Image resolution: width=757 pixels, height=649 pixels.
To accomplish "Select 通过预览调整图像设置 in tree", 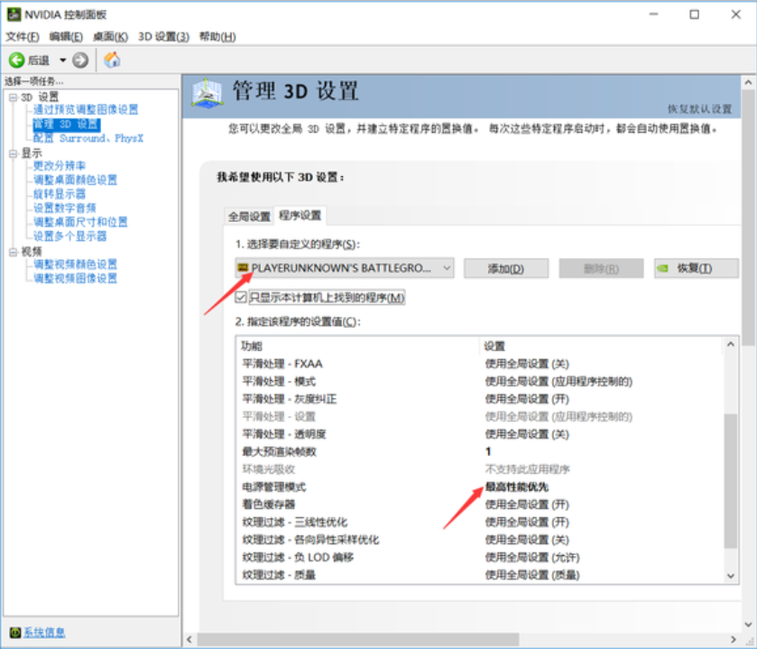I will [86, 110].
